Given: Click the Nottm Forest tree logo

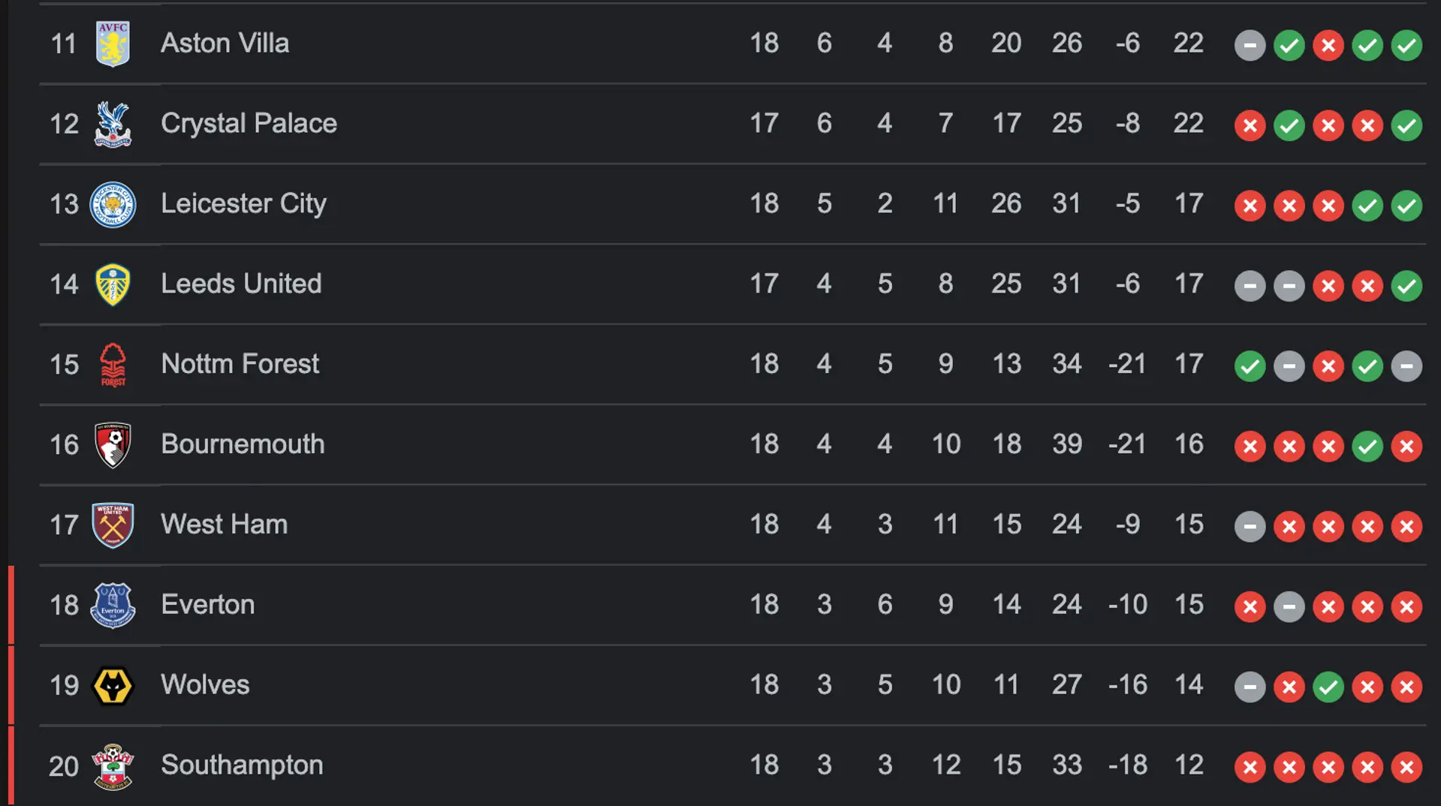Looking at the screenshot, I should 113,365.
